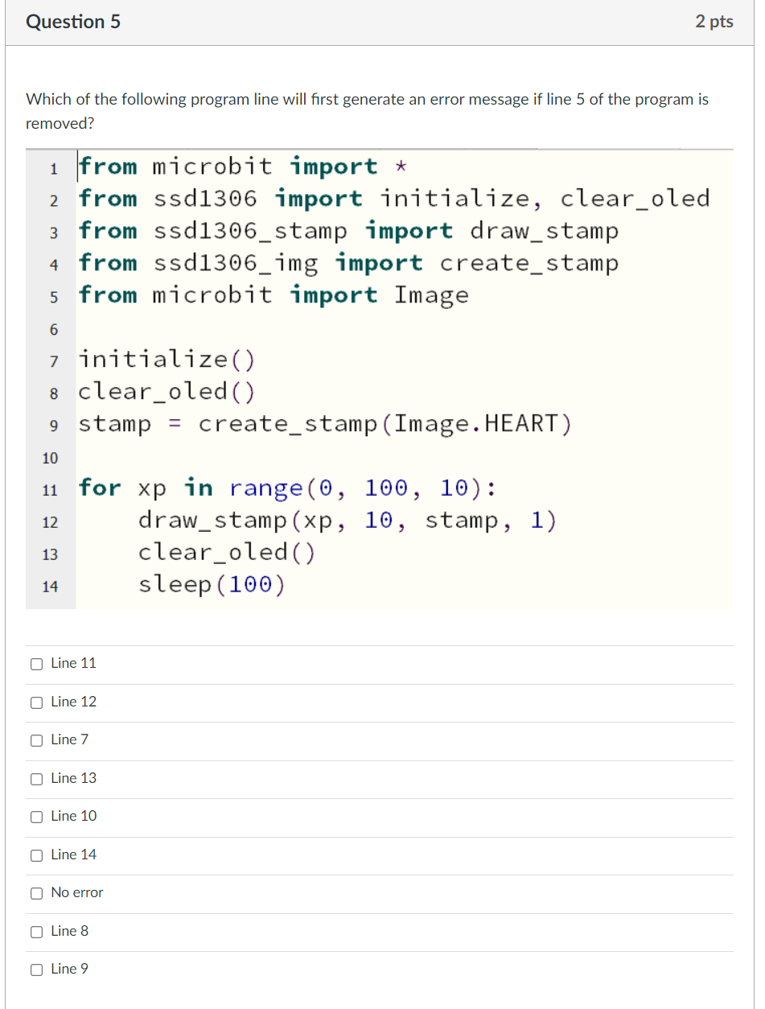Check the Line 9 answer checkbox

coord(36,970)
